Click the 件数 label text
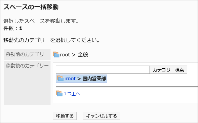Screen dimensions: 198x123 [9, 28]
